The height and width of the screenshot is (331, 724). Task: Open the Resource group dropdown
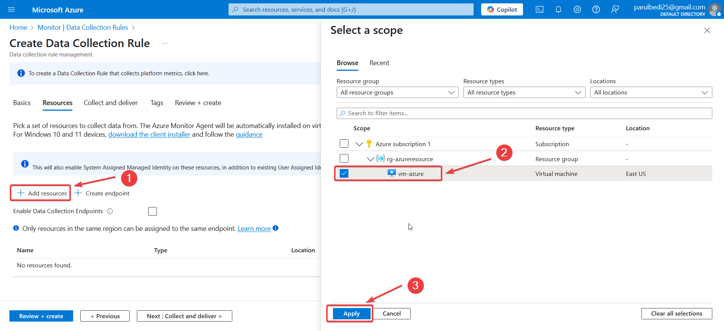tap(397, 92)
